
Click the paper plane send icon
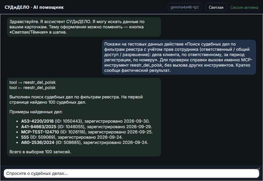[258, 170]
